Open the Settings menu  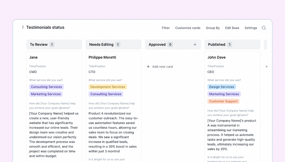pyautogui.click(x=251, y=28)
